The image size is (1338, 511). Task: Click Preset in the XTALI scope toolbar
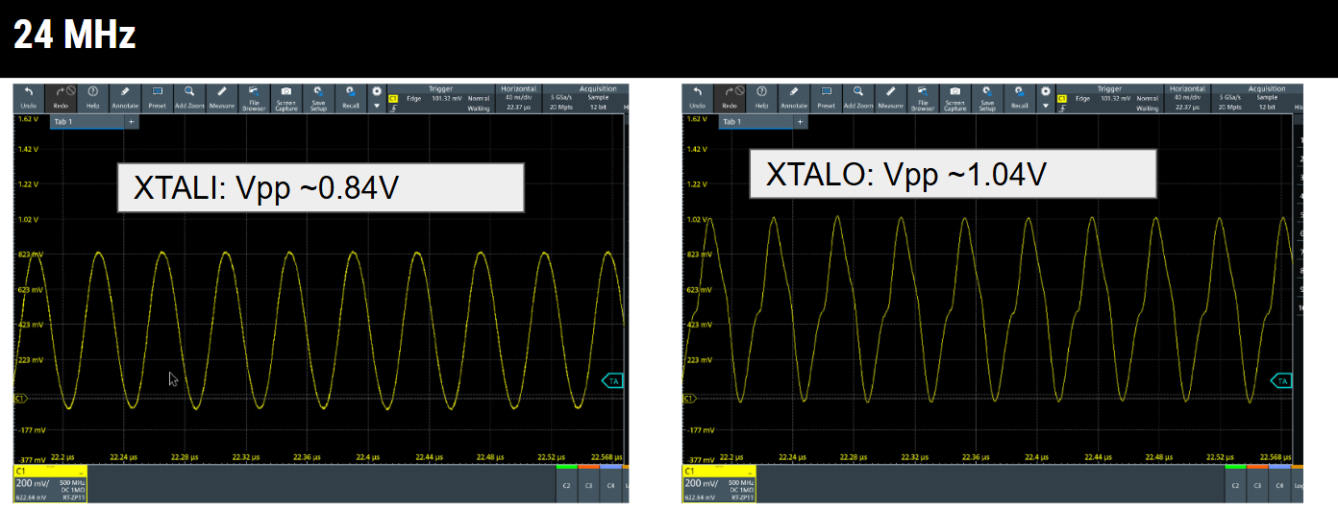(x=158, y=97)
